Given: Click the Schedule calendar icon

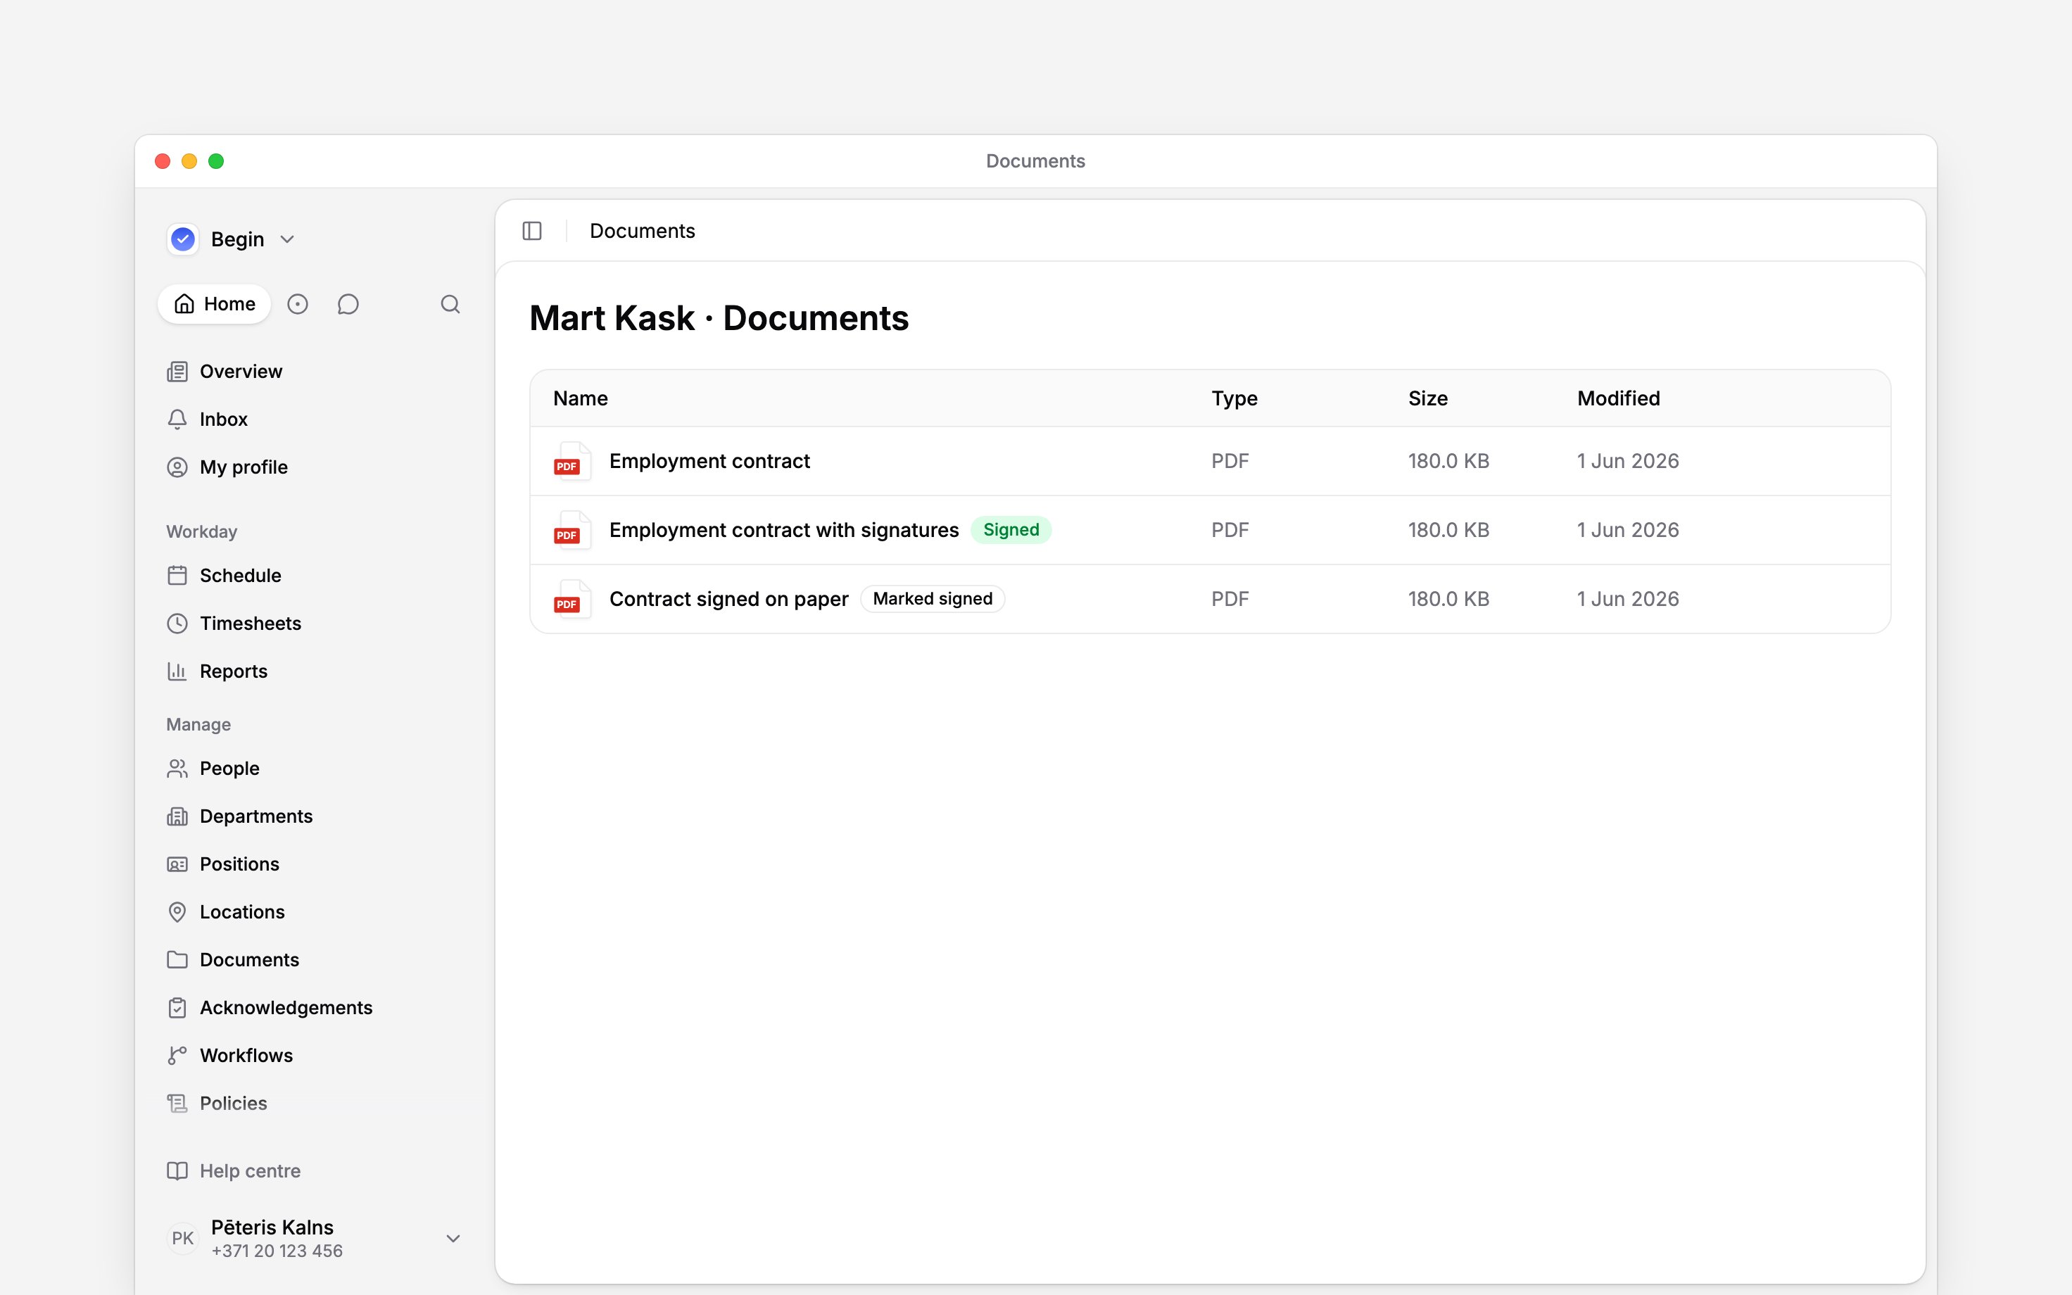Looking at the screenshot, I should 177,576.
